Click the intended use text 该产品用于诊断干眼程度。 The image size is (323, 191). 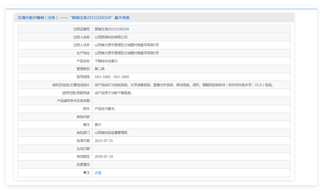coord(114,93)
